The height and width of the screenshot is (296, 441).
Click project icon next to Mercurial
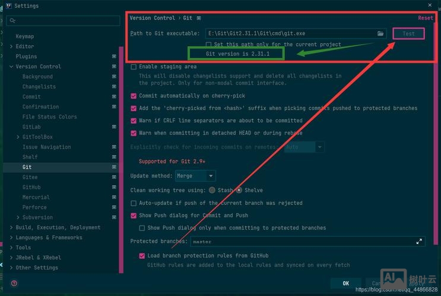tap(114, 197)
